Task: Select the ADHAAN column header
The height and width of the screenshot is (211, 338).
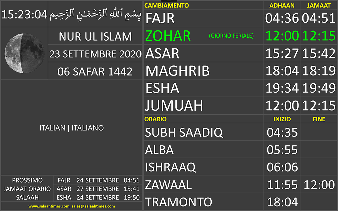Action: click(x=282, y=5)
